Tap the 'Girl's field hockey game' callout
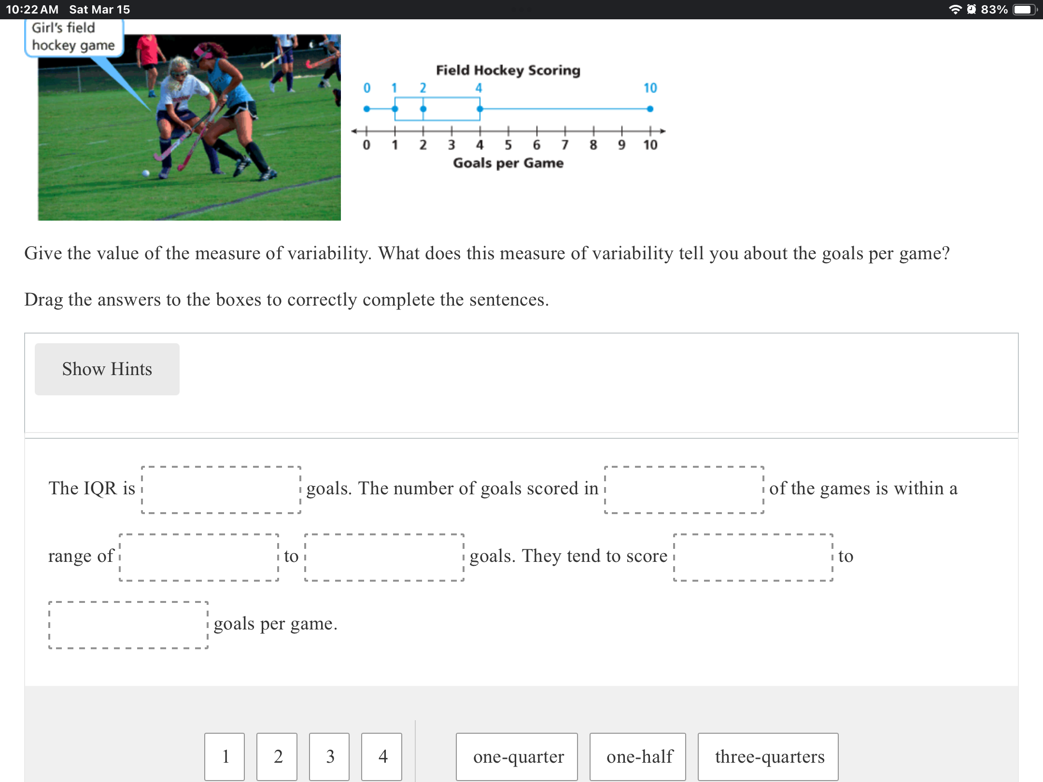Viewport: 1043px width, 782px height. click(x=74, y=37)
